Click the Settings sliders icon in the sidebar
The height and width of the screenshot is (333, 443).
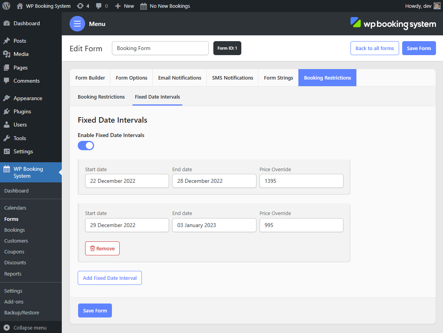coord(7,151)
